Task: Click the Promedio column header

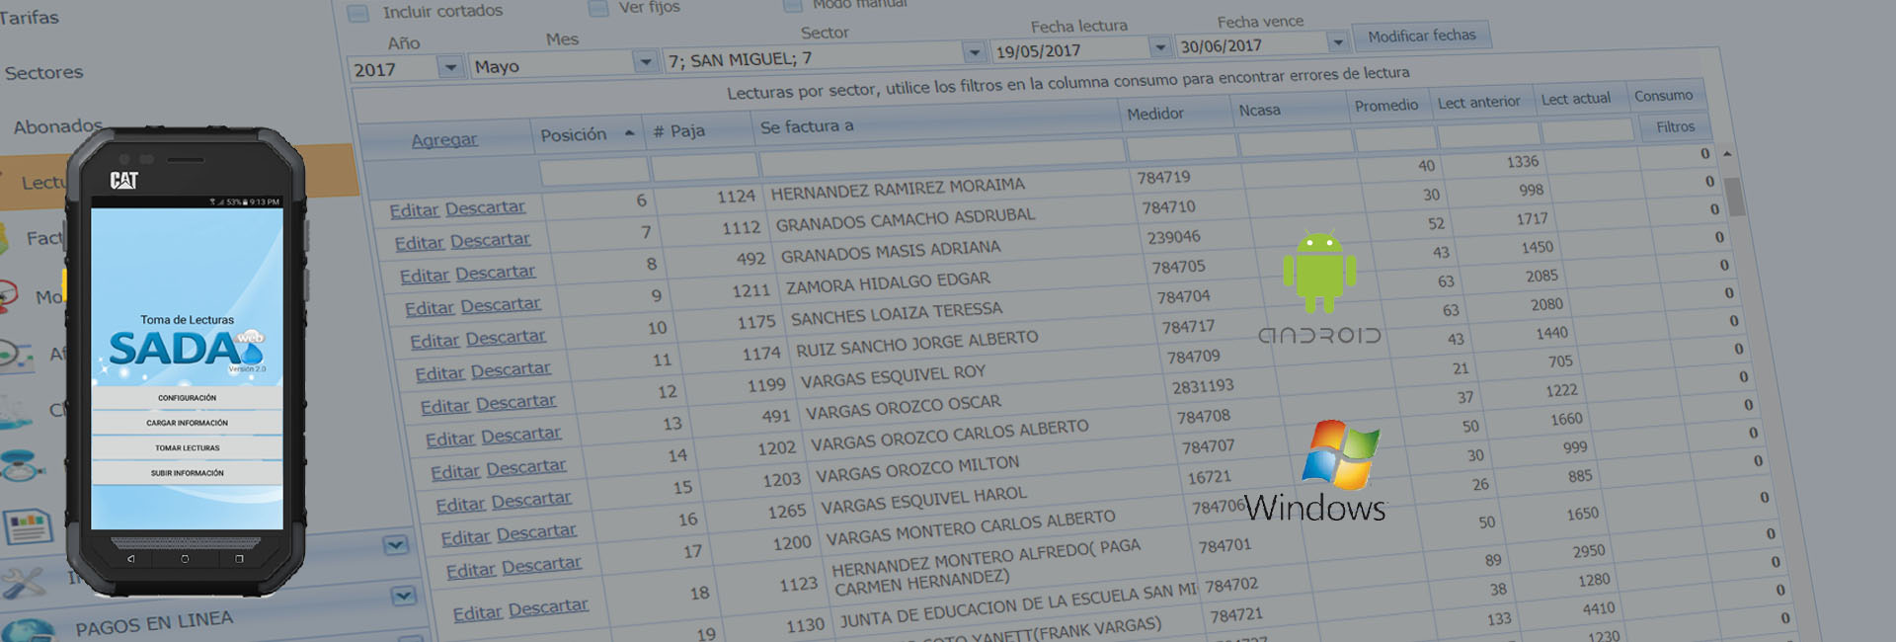Action: coord(1386,106)
